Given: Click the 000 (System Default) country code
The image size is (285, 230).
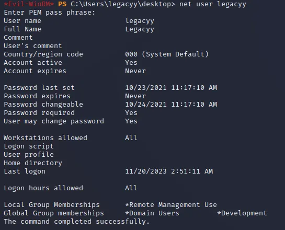Looking at the screenshot, I should point(167,54).
